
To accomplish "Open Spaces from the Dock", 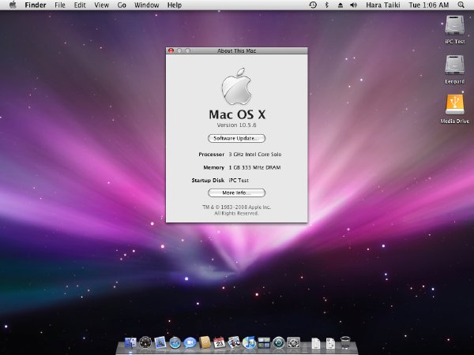I will pyautogui.click(x=264, y=343).
